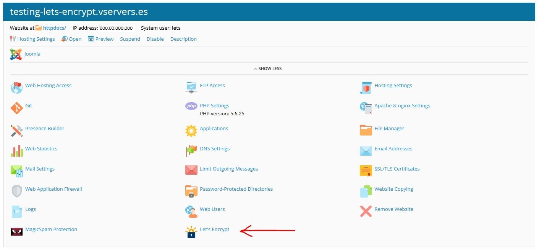Click the Disable link
The image size is (539, 252).
[155, 39]
